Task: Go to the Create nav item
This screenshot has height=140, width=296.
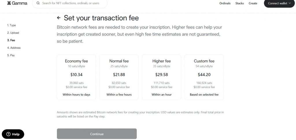Action: point(253,3)
